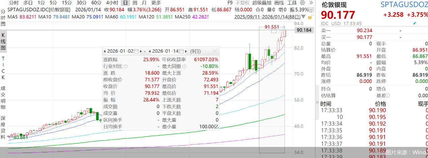Click the edit pencil icon under price change
Image resolution: width=428 pixels, height=158 pixels.
tap(415, 23)
